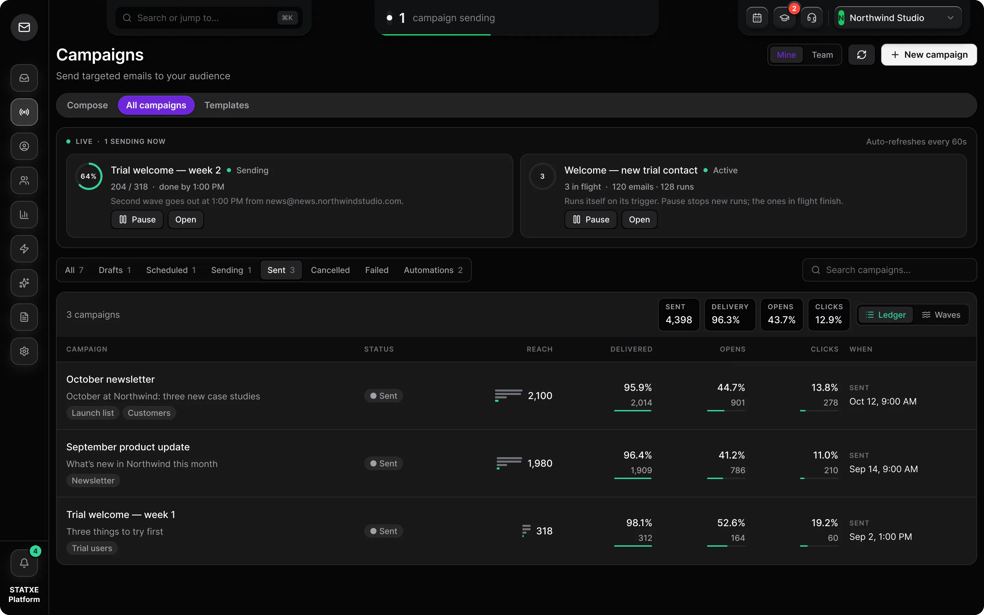Show the Automations filter tab
Image resolution: width=984 pixels, height=615 pixels.
pyautogui.click(x=433, y=270)
